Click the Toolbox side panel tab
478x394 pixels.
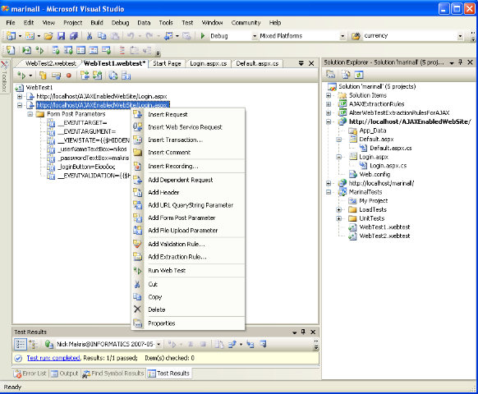pos(4,76)
